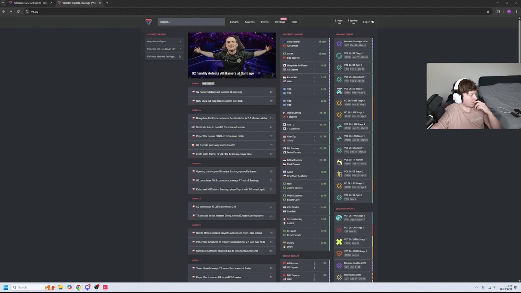Select the VCT 26: CN Stage 1 logo
Viewport: 521px width, 293px height.
click(339, 230)
